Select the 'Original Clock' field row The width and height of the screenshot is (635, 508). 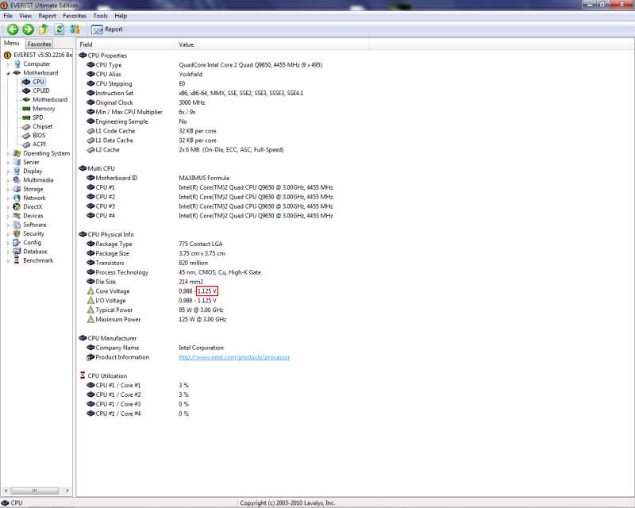(114, 102)
